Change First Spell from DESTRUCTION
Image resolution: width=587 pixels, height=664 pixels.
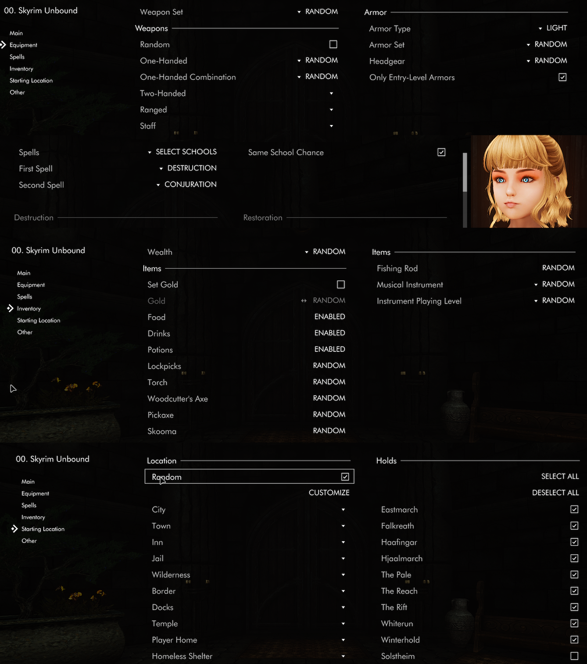pyautogui.click(x=188, y=168)
